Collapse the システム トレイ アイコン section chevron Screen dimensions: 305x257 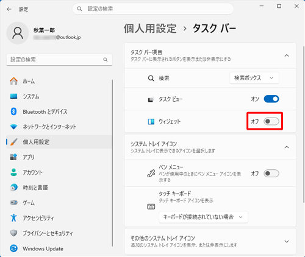point(287,147)
